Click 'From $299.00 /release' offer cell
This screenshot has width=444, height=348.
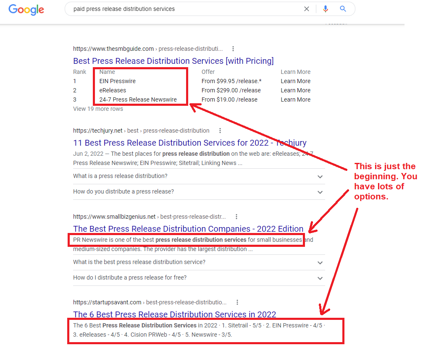coord(231,90)
